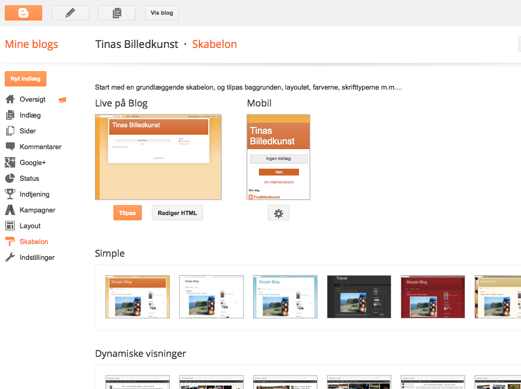Click the Vis blog button
Image resolution: width=521 pixels, height=389 pixels.
click(x=162, y=13)
